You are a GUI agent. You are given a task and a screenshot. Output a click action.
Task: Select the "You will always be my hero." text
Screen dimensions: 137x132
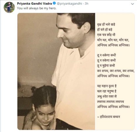click(x=37, y=8)
